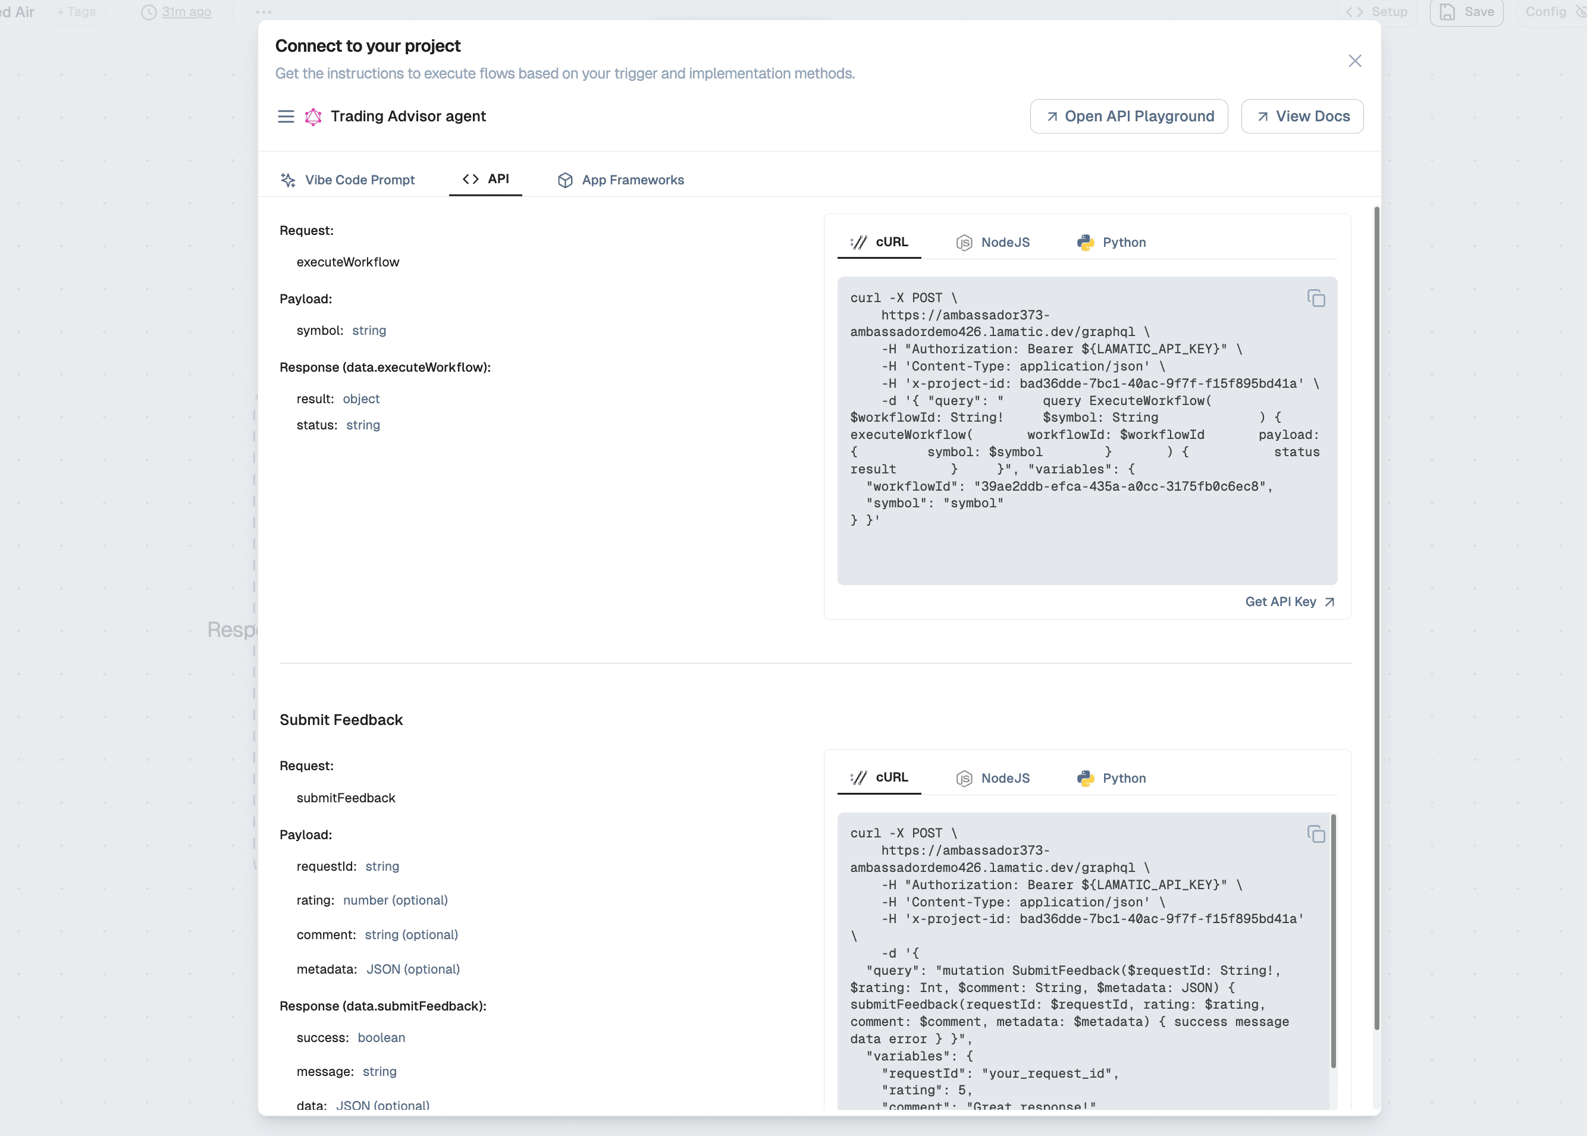
Task: Click the View Docs button
Action: click(x=1302, y=116)
